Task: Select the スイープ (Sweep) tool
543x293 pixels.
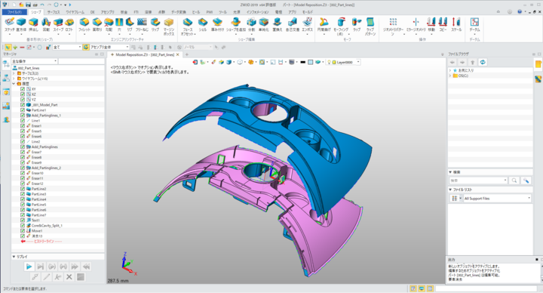Action: (58, 25)
